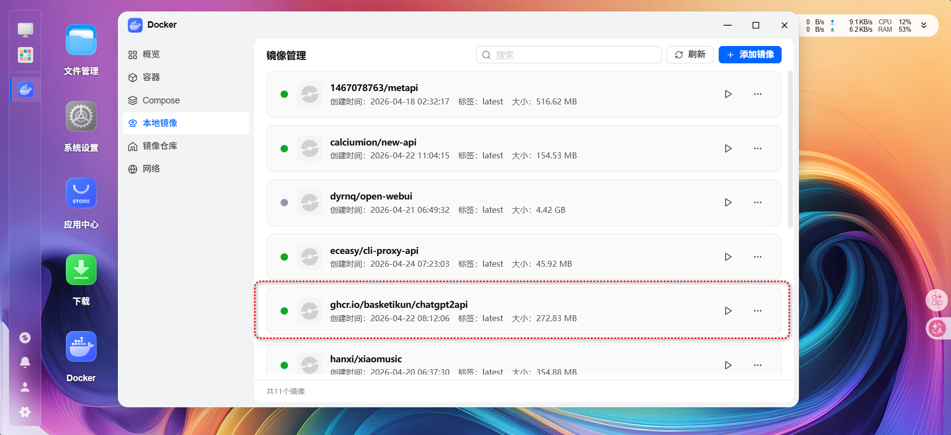This screenshot has height=435, width=951.
Task: Click the hanxi/xiaomusic image name
Action: pos(366,359)
